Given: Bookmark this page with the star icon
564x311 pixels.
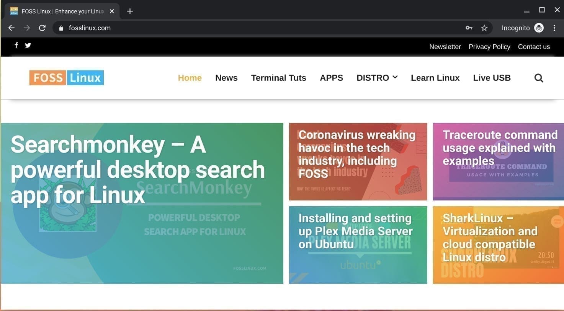Looking at the screenshot, I should [484, 28].
